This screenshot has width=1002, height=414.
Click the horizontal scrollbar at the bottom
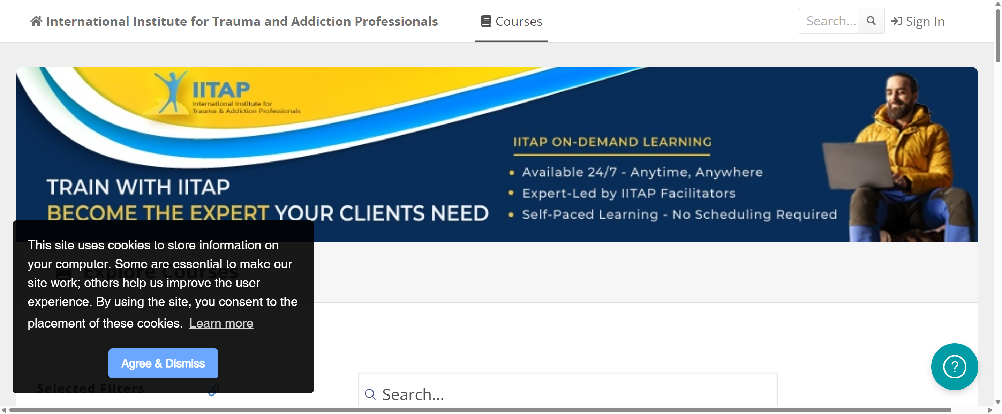480,410
